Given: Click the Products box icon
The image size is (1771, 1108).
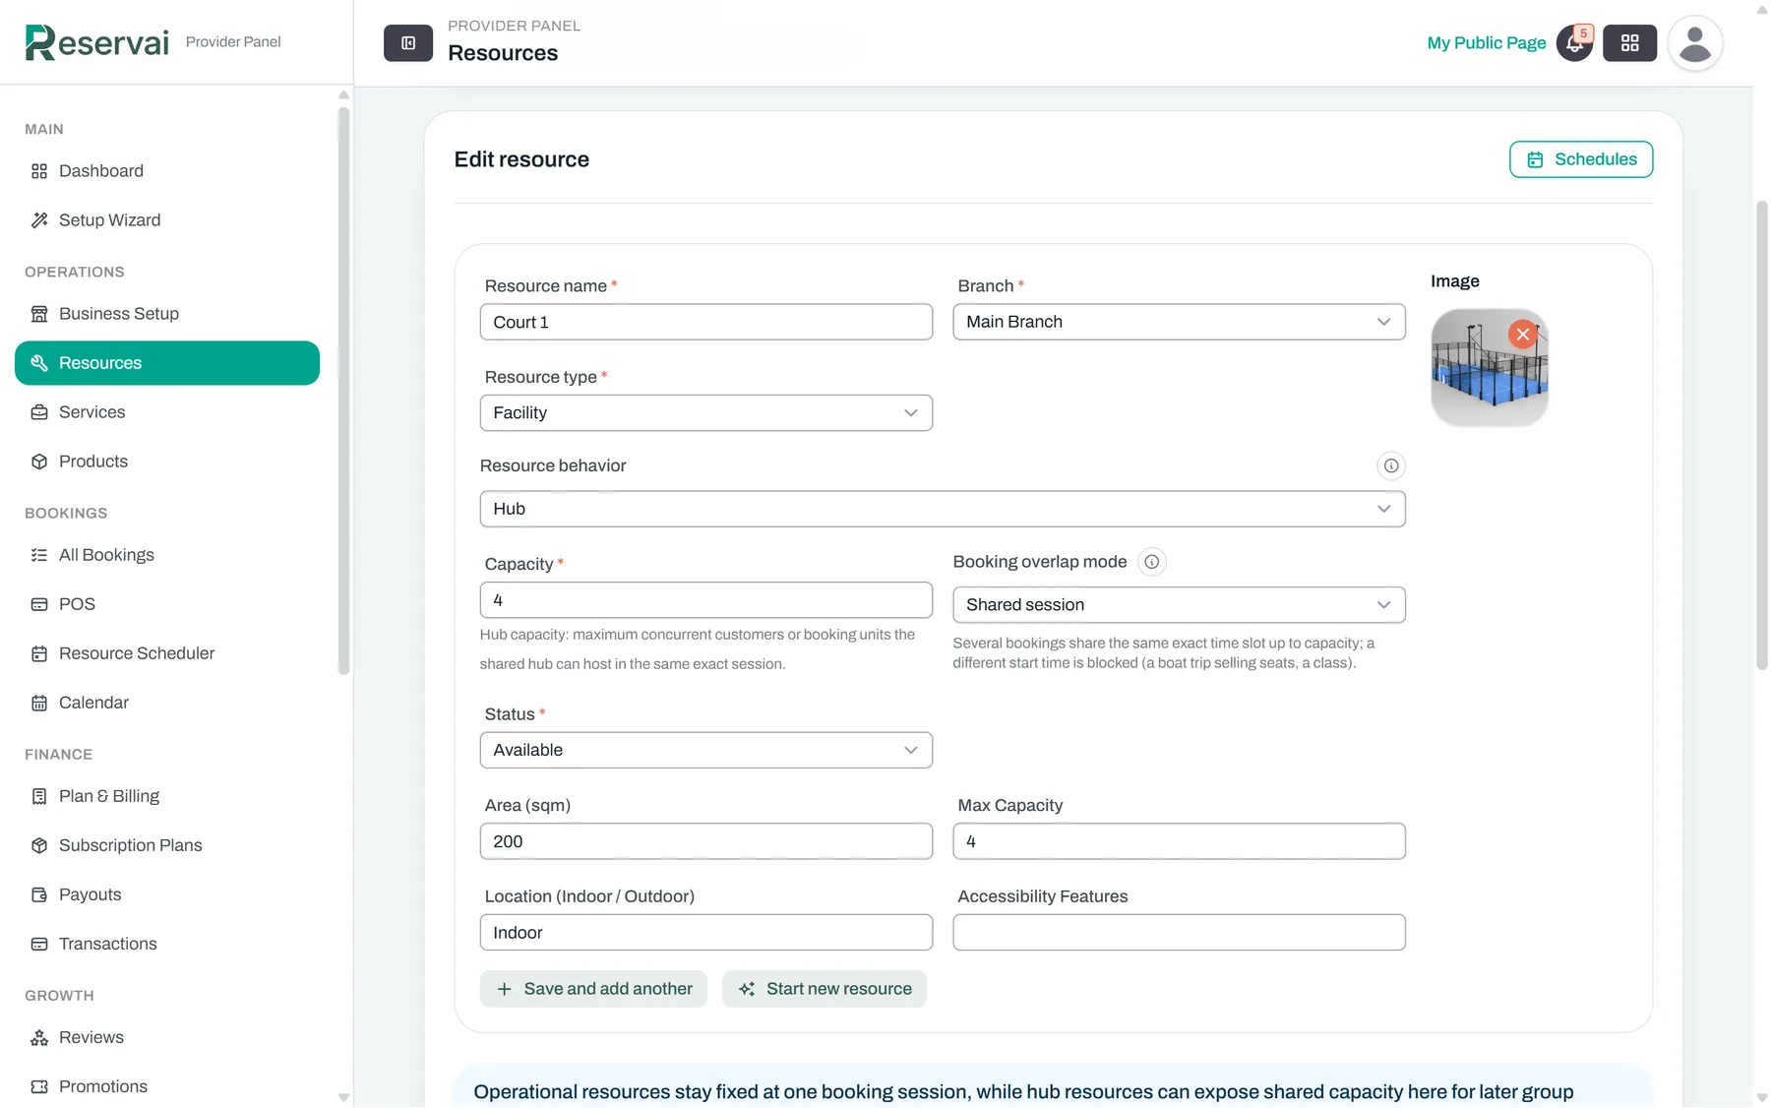Looking at the screenshot, I should click(39, 462).
